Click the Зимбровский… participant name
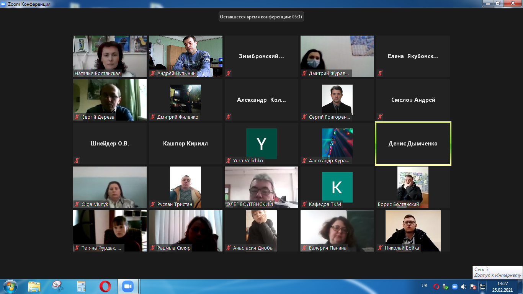Image resolution: width=523 pixels, height=294 pixels. click(261, 56)
